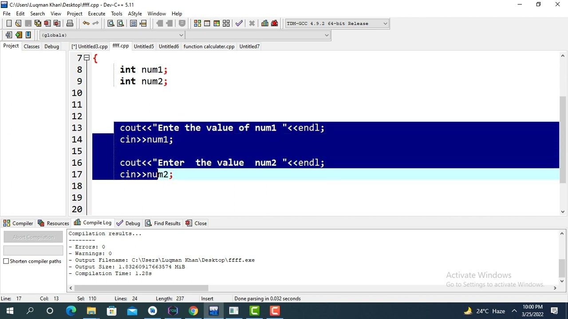Collapse the code fold at line 7
Image resolution: width=568 pixels, height=319 pixels.
87,58
